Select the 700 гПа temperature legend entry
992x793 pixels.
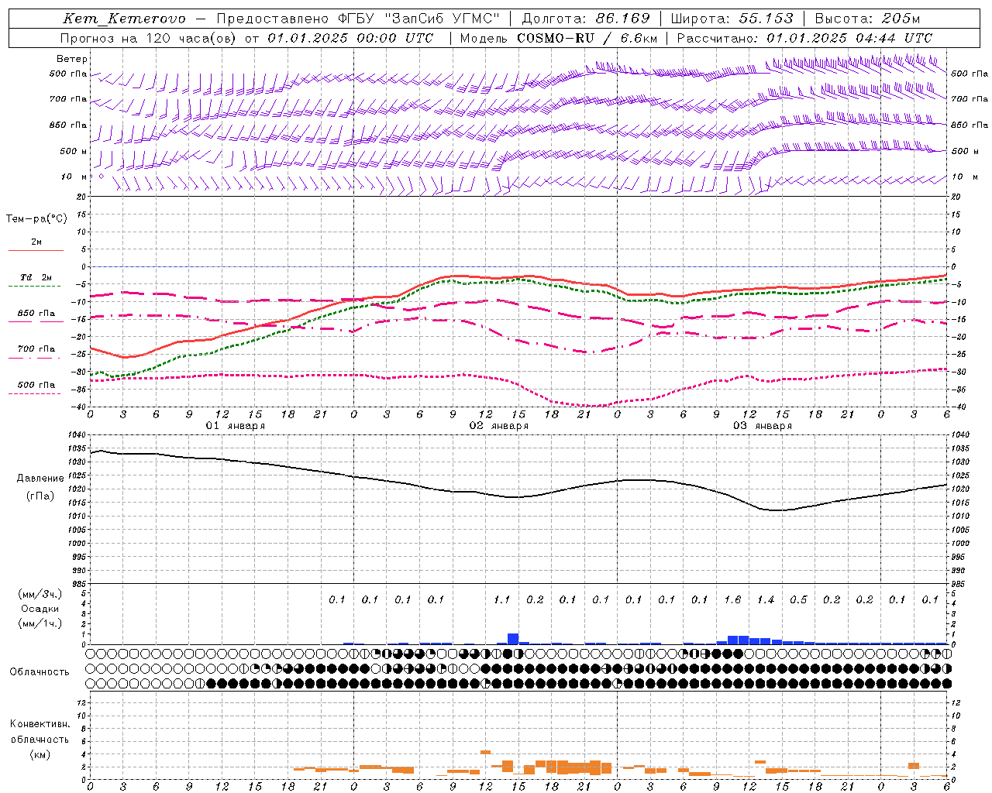[x=36, y=352]
